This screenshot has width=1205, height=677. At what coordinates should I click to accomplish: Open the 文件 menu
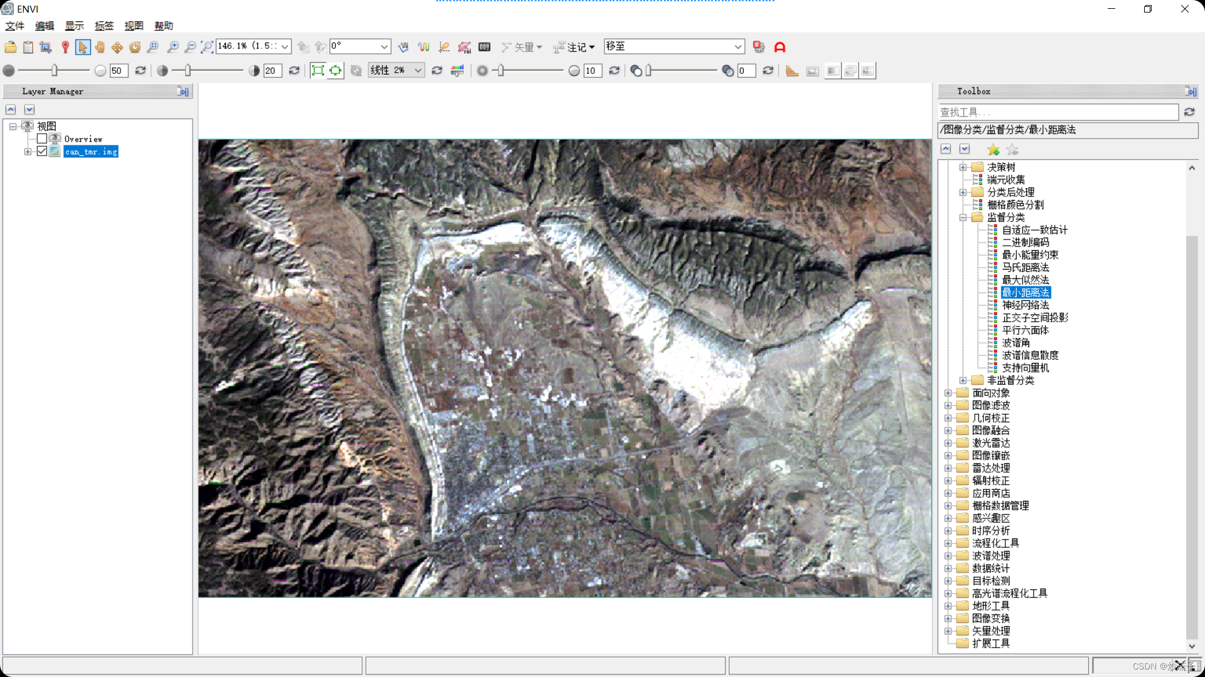(14, 26)
